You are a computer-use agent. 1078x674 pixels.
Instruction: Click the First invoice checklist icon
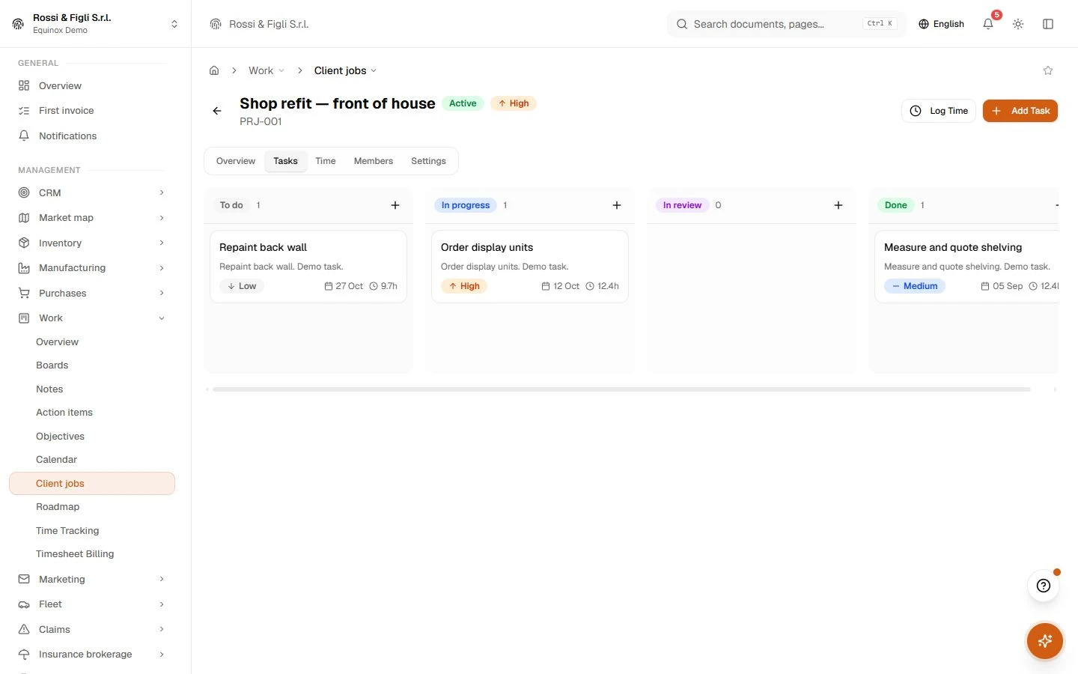(x=24, y=111)
